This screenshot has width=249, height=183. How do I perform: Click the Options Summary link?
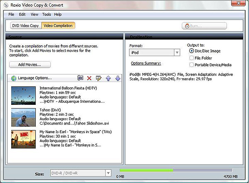pos(146,63)
